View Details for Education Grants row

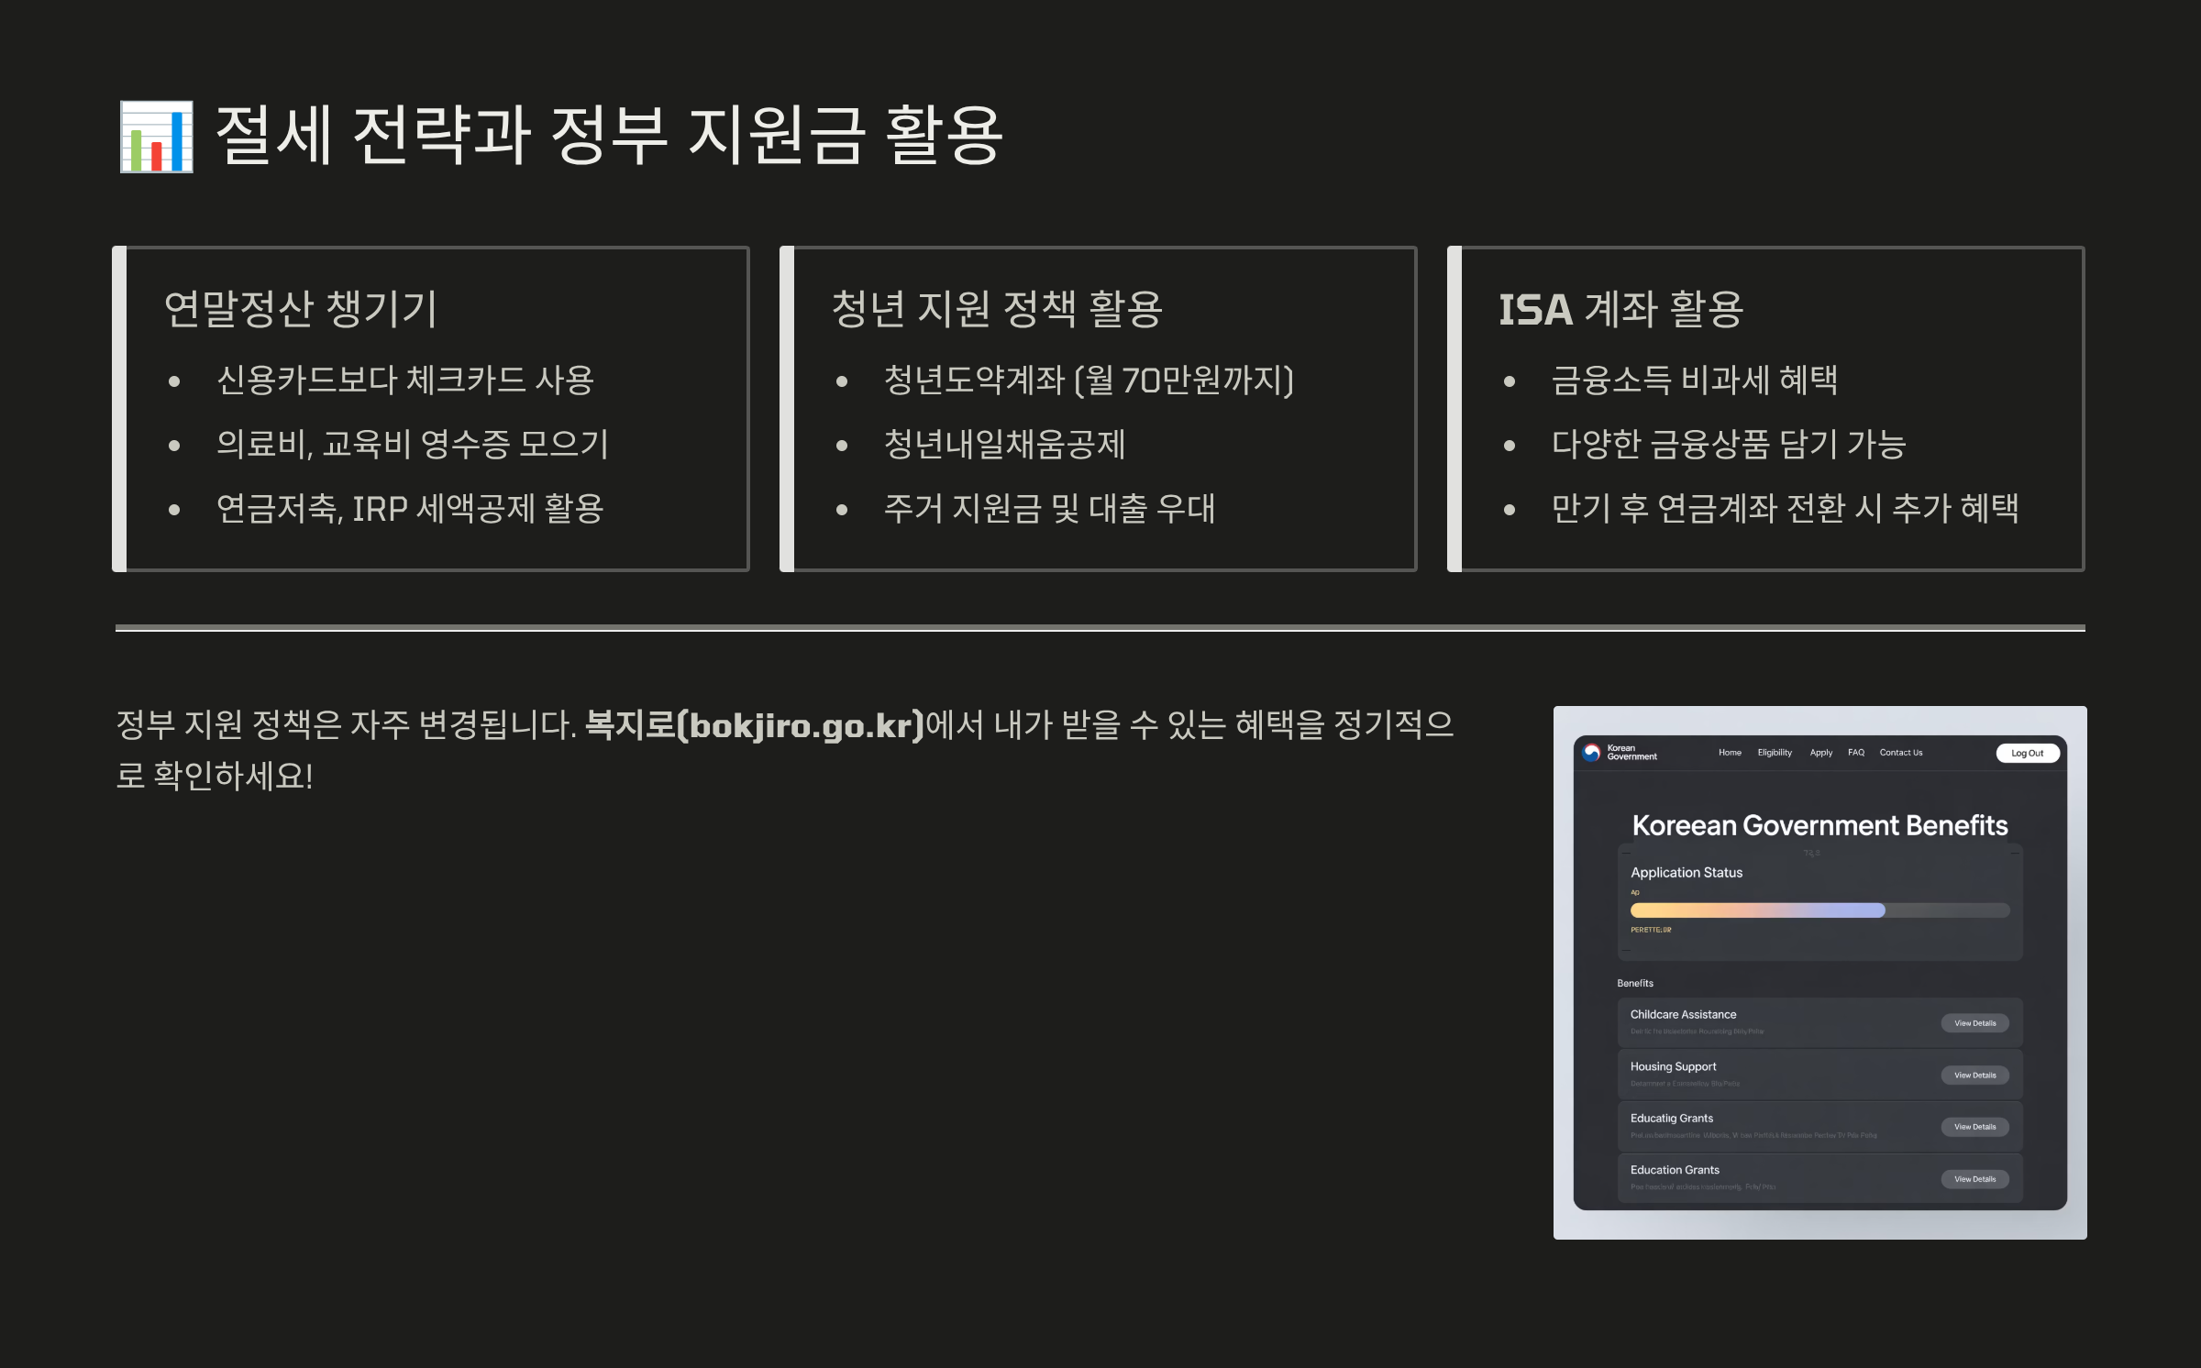coord(1974,1179)
